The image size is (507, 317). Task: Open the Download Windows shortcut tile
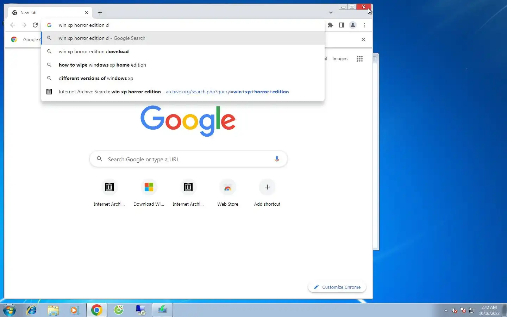pos(149,193)
